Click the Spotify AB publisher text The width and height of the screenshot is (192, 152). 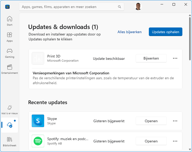(55, 143)
